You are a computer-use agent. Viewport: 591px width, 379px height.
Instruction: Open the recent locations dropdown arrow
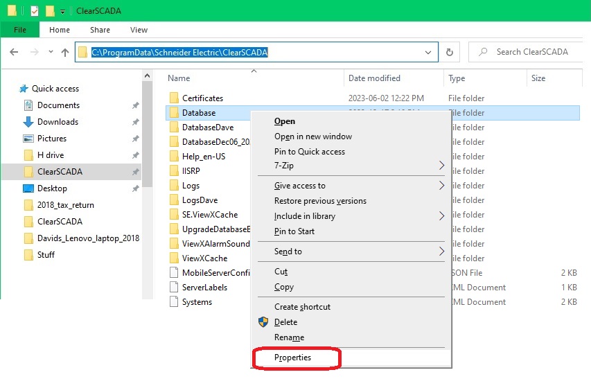coord(51,52)
